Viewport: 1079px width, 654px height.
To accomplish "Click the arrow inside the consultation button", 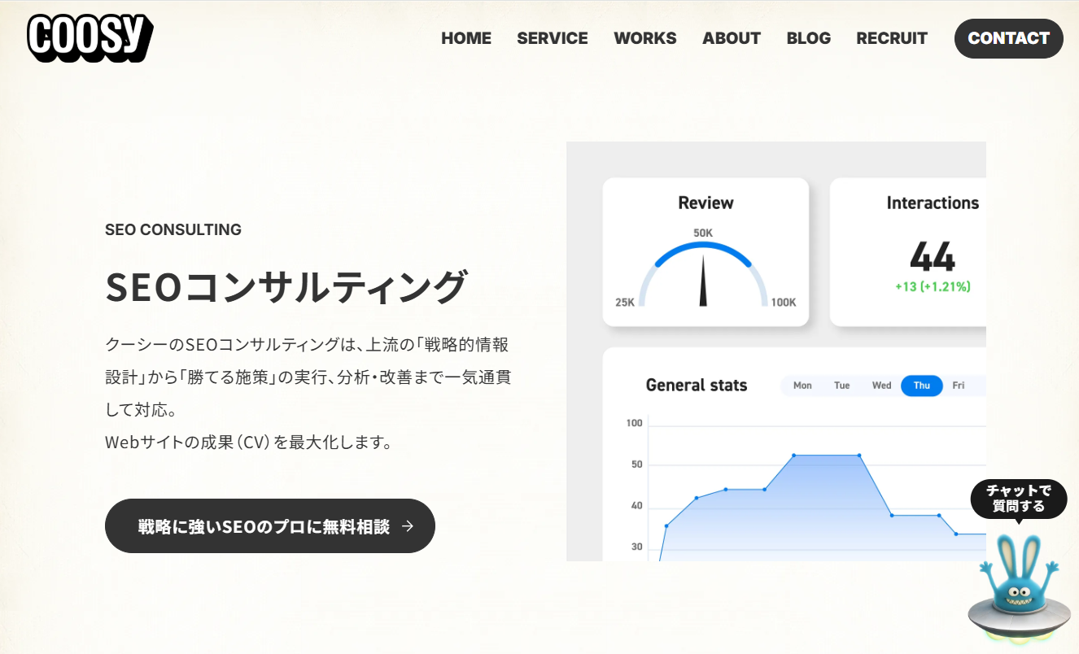I will 408,526.
